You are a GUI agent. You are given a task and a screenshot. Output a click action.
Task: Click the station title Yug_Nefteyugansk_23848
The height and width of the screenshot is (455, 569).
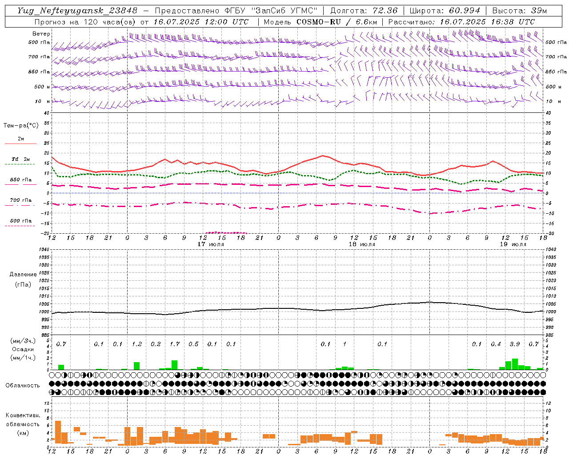coord(77,11)
